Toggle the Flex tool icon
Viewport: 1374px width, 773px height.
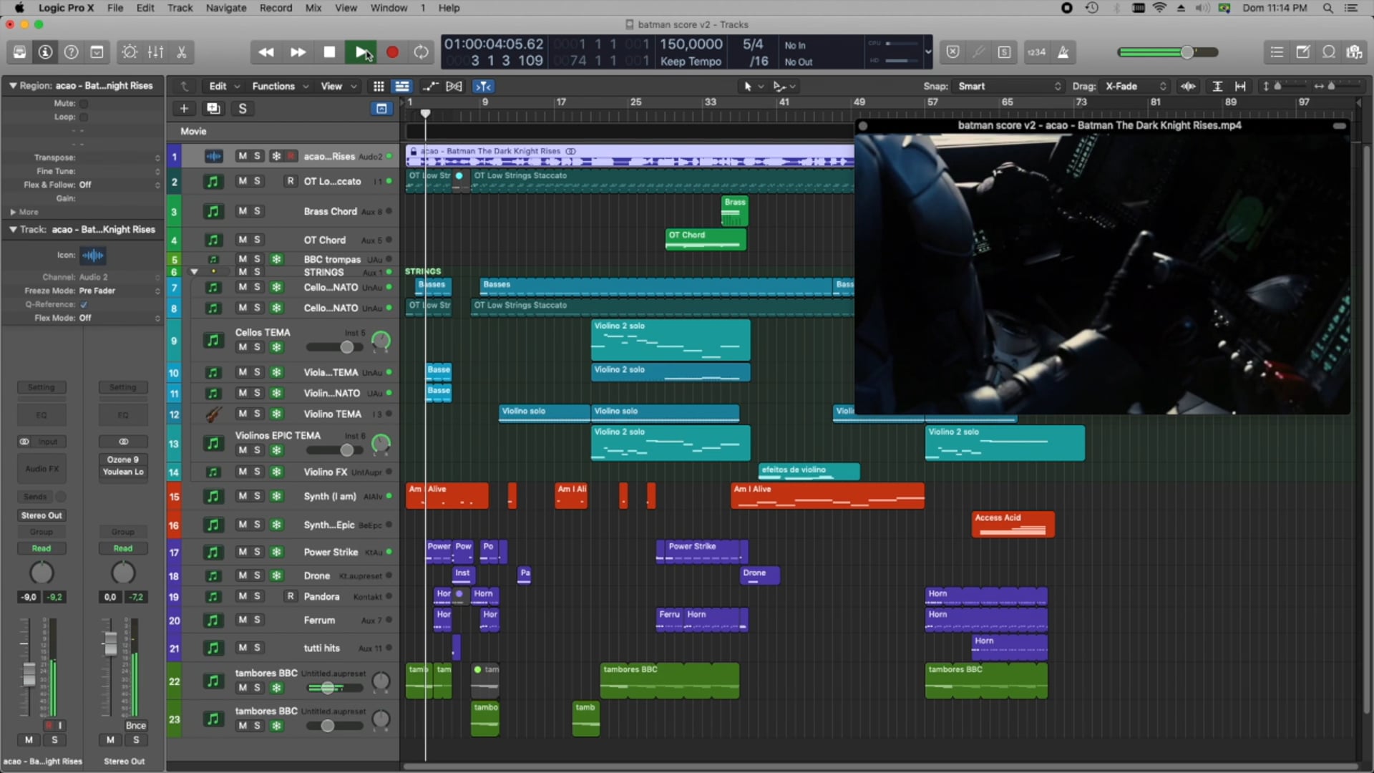(x=454, y=86)
